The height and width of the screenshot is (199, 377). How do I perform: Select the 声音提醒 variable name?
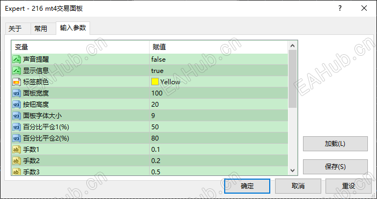(36, 59)
